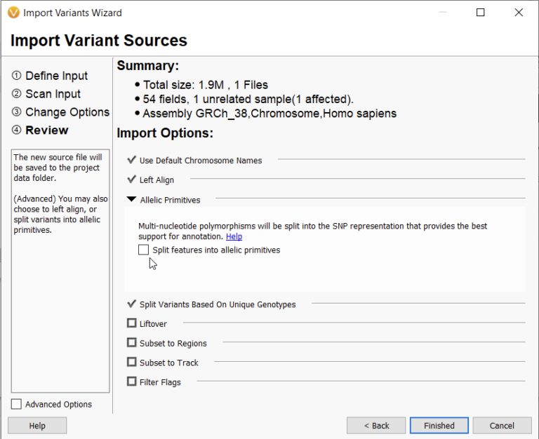Expand the Filter Flags option
Image resolution: width=539 pixels, height=439 pixels.
[x=131, y=381]
